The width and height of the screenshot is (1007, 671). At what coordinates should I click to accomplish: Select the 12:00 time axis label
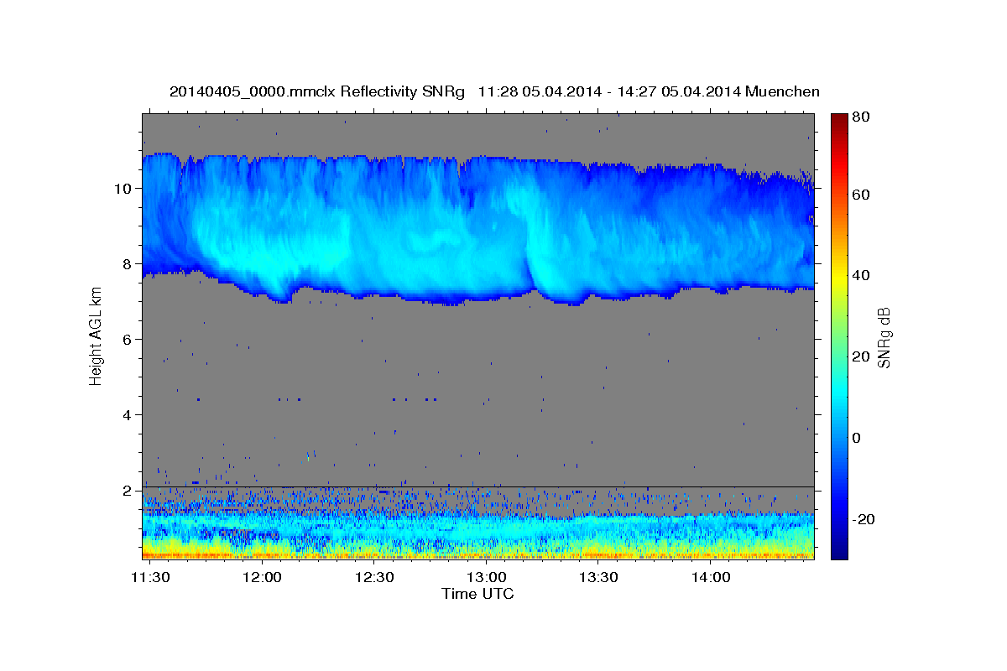tap(263, 578)
